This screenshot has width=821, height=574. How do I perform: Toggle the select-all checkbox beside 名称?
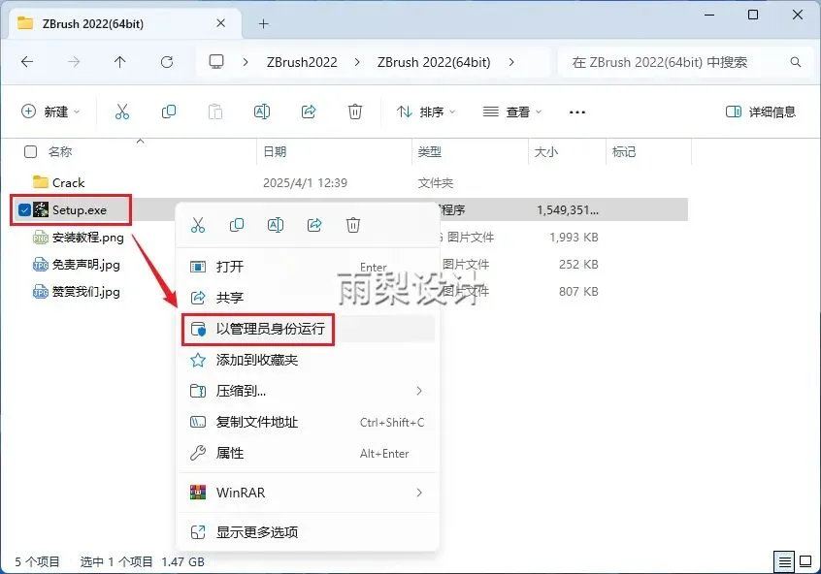[31, 151]
